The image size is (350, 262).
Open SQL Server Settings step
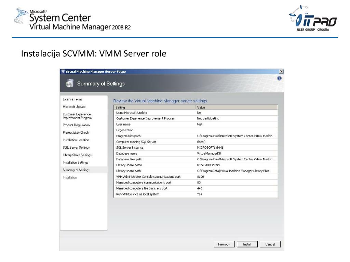click(76, 147)
